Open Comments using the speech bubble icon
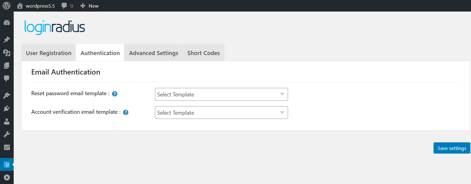The width and height of the screenshot is (471, 184). pos(6,78)
